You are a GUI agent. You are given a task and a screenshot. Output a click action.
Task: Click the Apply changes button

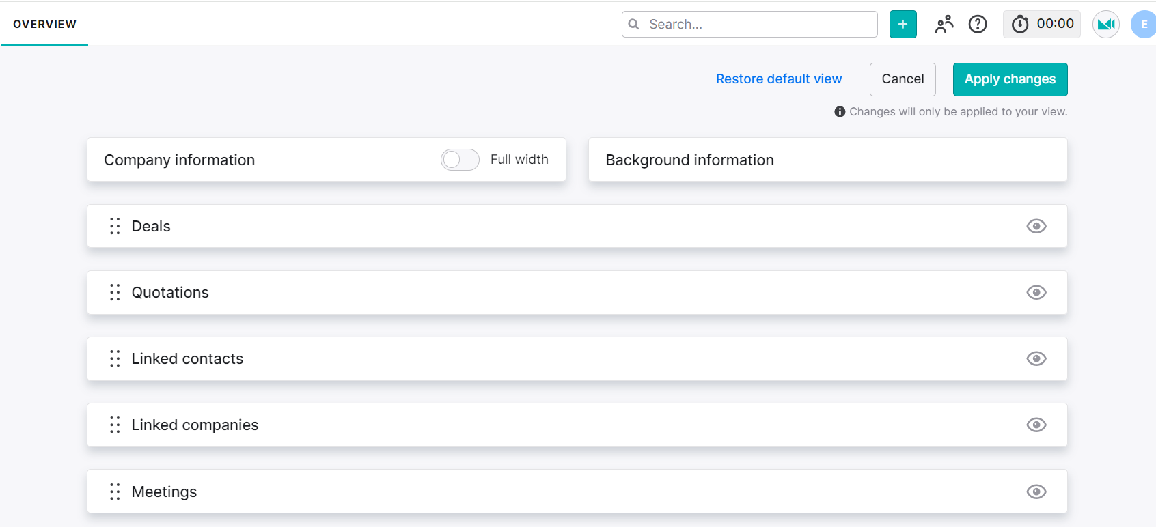click(x=1010, y=79)
